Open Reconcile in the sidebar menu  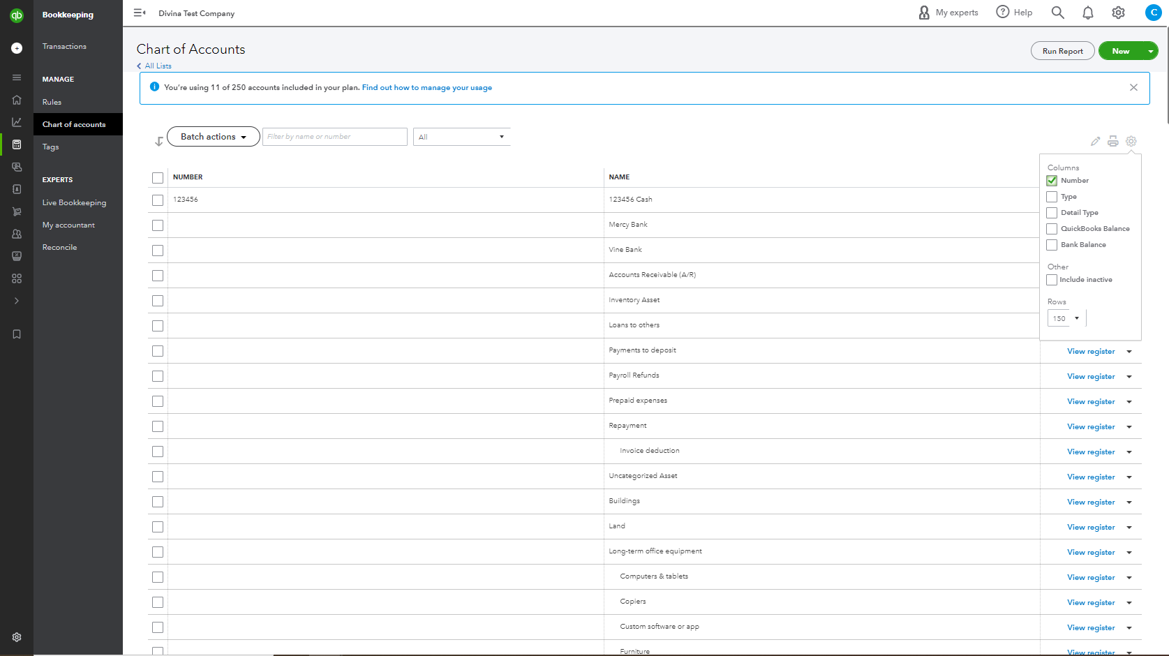[59, 248]
